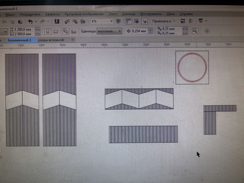Click the treat-as-filled selection icon
The image size is (244, 183).
coord(195,31)
